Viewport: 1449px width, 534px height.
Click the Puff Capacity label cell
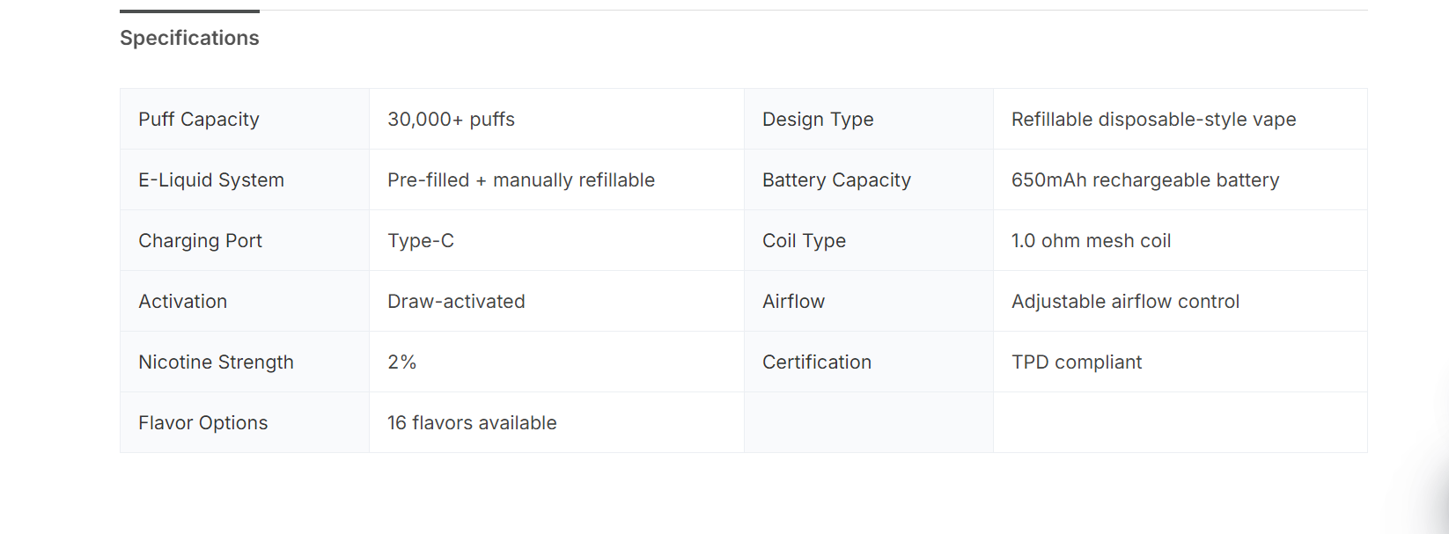coord(199,120)
